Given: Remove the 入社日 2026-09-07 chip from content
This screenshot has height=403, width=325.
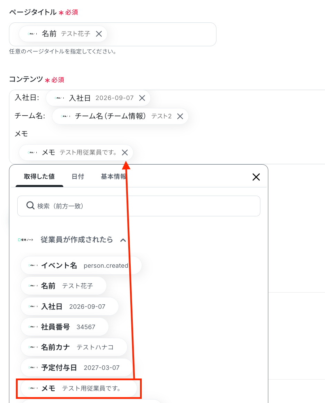Looking at the screenshot, I should tap(142, 98).
